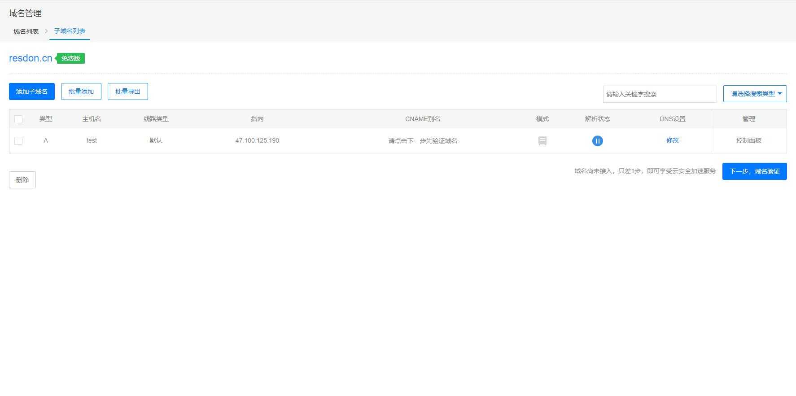The height and width of the screenshot is (396, 796).
Task: Select the 子域名列表 tab
Action: pos(70,31)
